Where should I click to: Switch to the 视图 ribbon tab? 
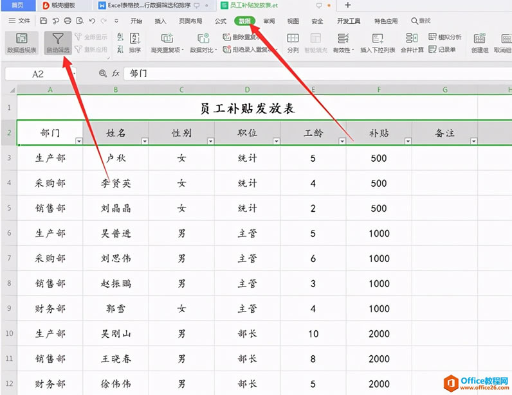(x=293, y=21)
